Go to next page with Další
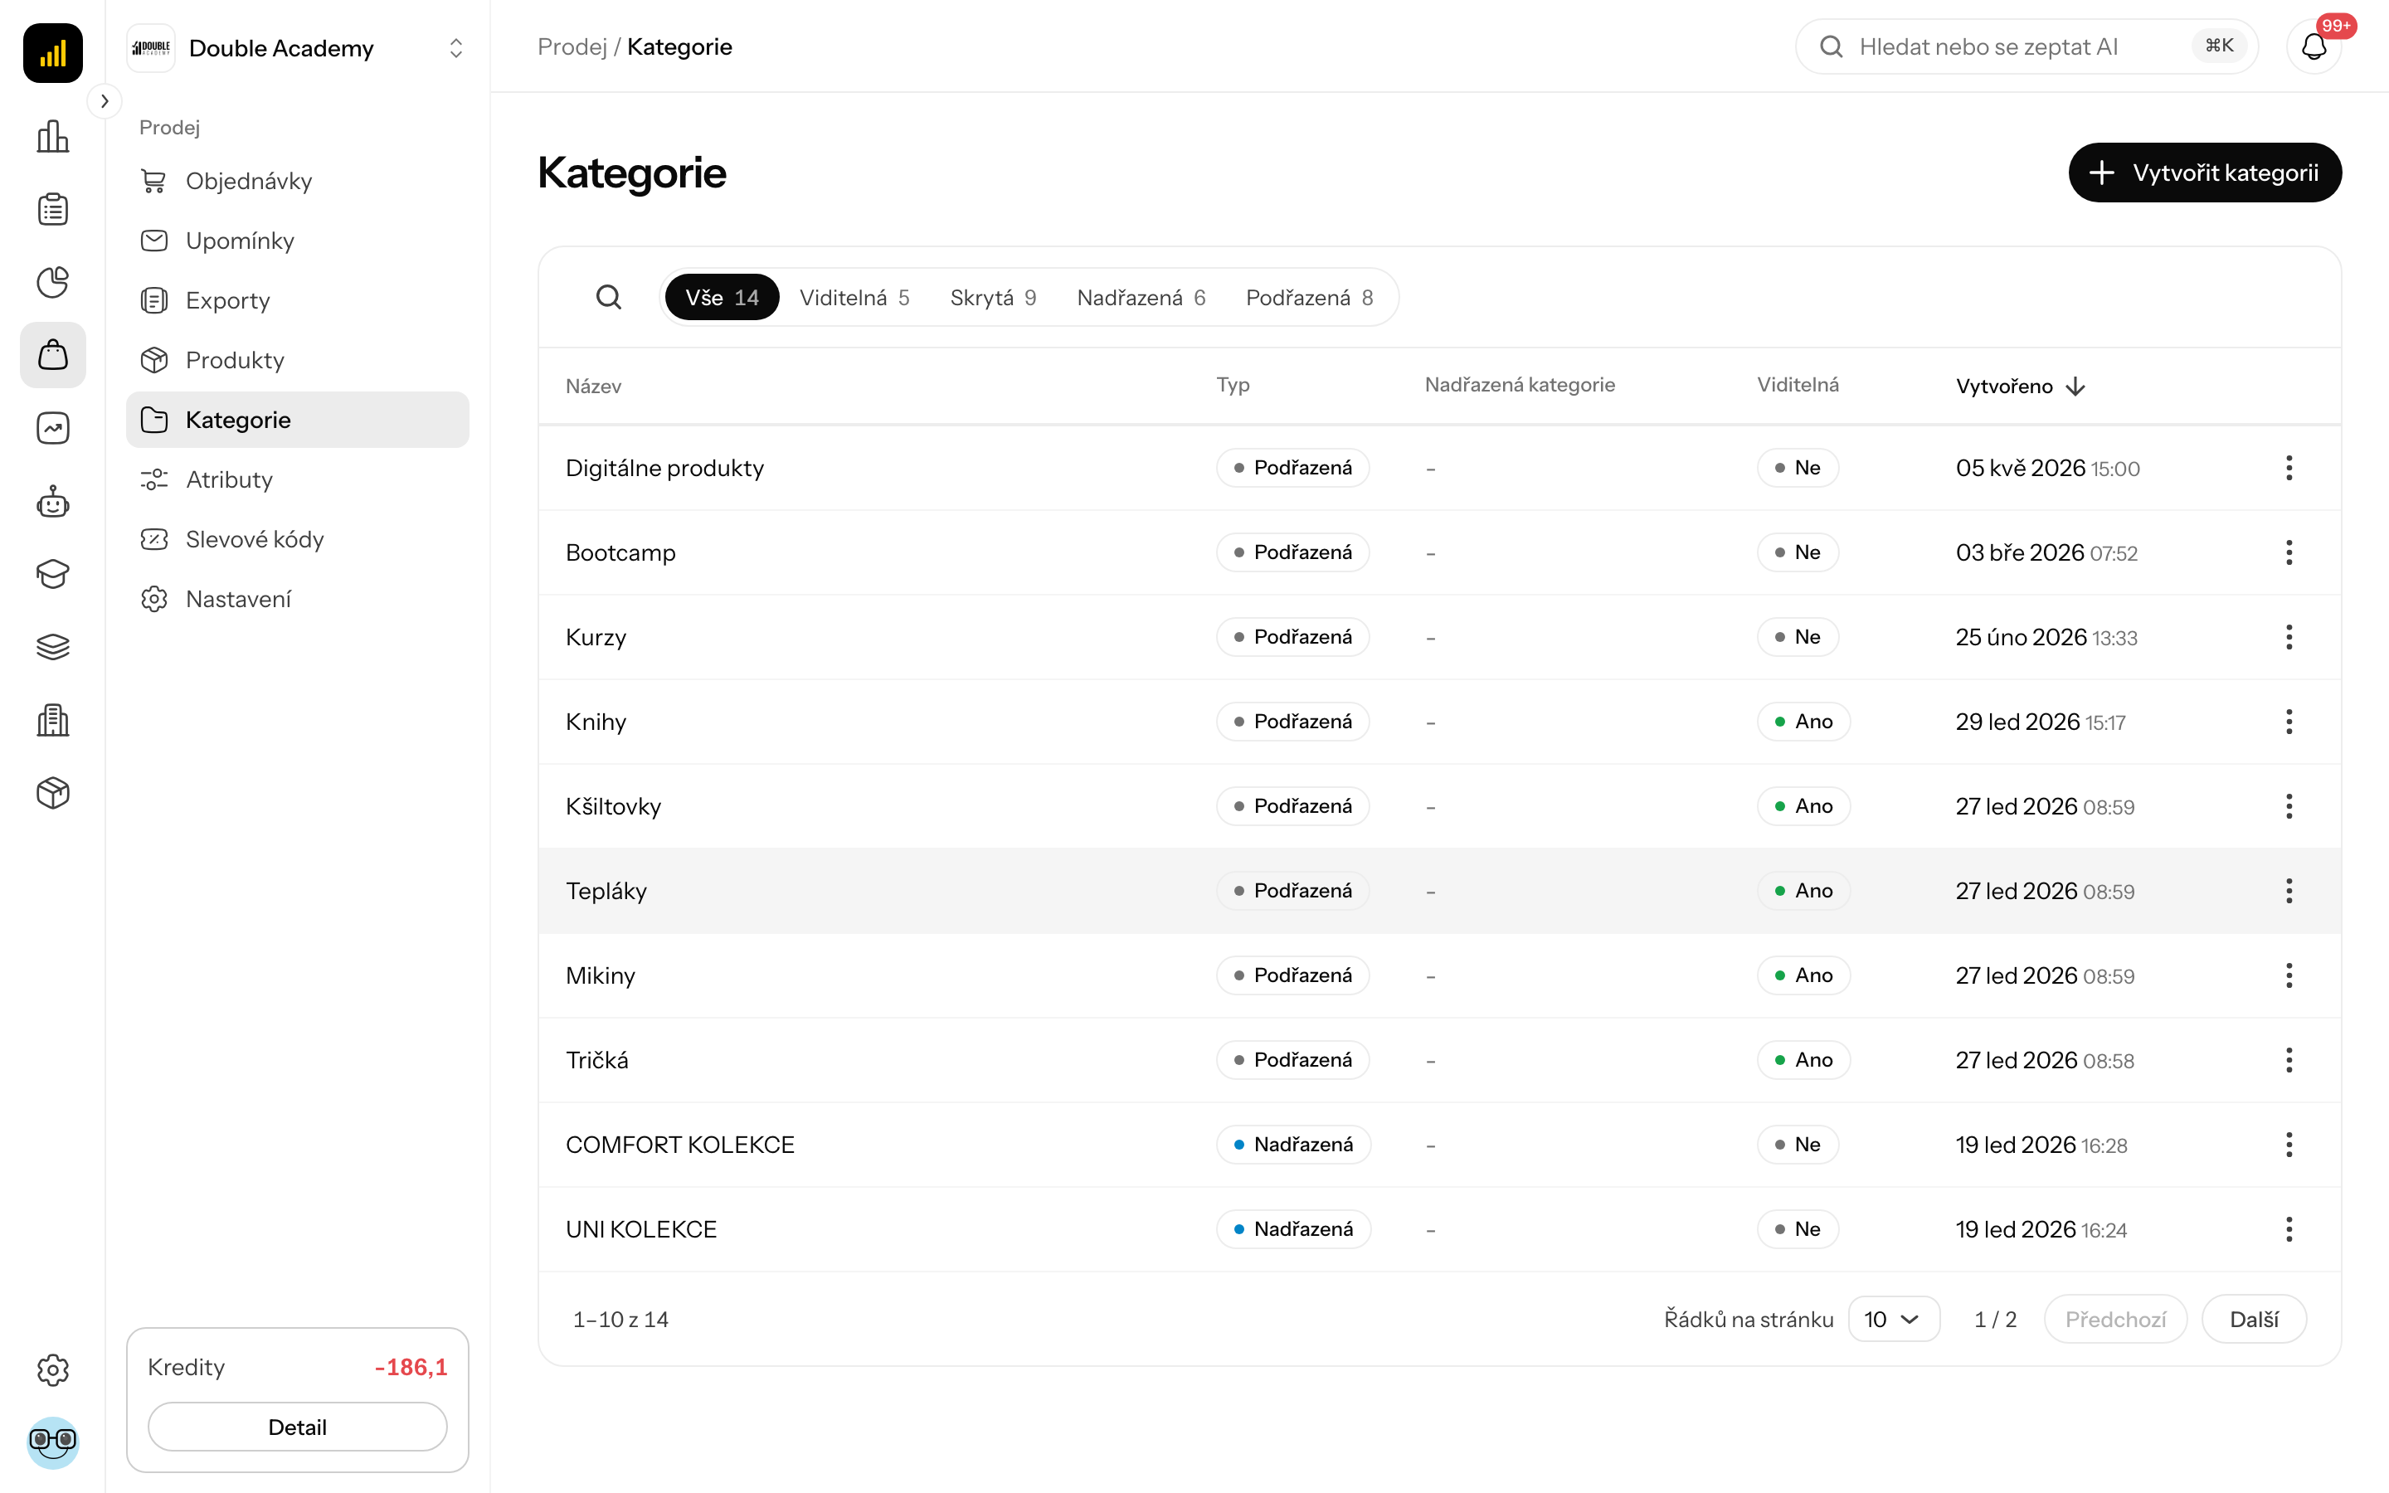The image size is (2389, 1493). point(2254,1319)
